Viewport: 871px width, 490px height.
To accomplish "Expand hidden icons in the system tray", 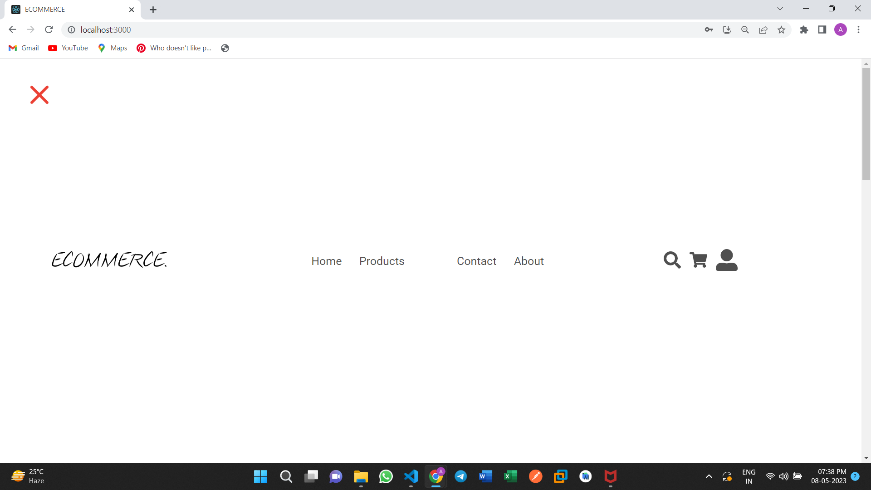I will [x=709, y=476].
